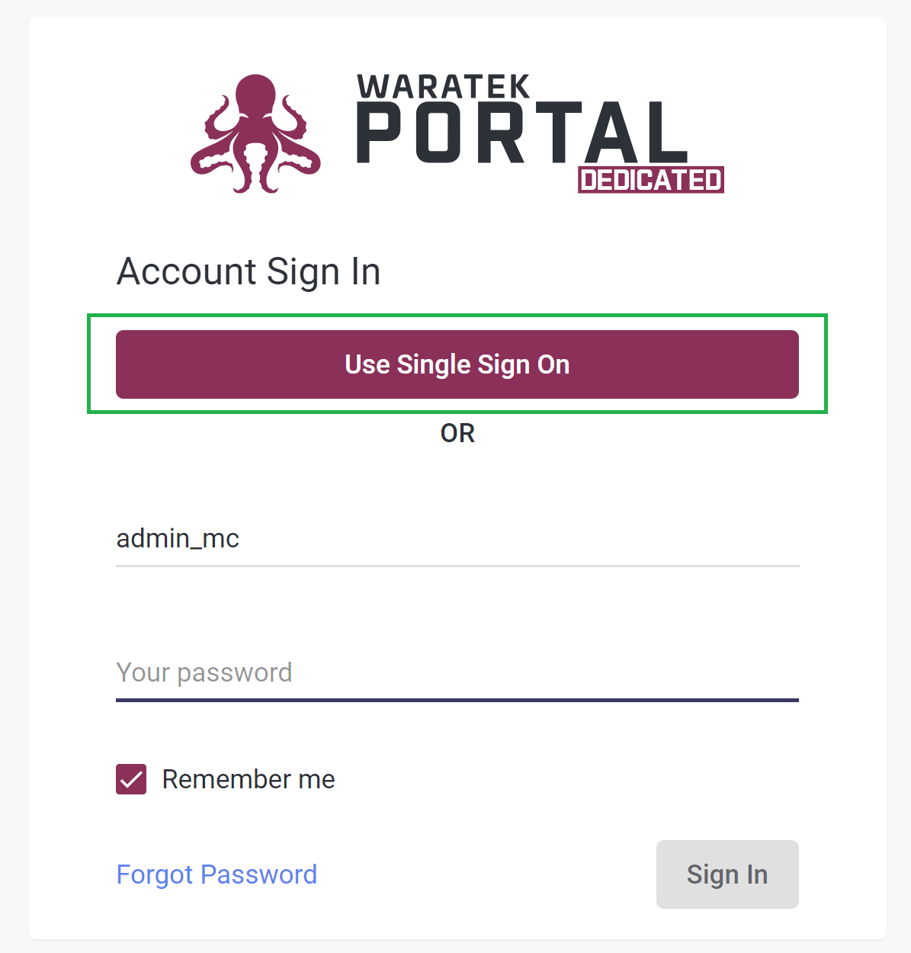
Task: Click the Remember me label text
Action: point(249,779)
